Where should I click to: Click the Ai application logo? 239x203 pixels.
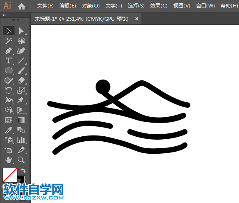(x=7, y=6)
